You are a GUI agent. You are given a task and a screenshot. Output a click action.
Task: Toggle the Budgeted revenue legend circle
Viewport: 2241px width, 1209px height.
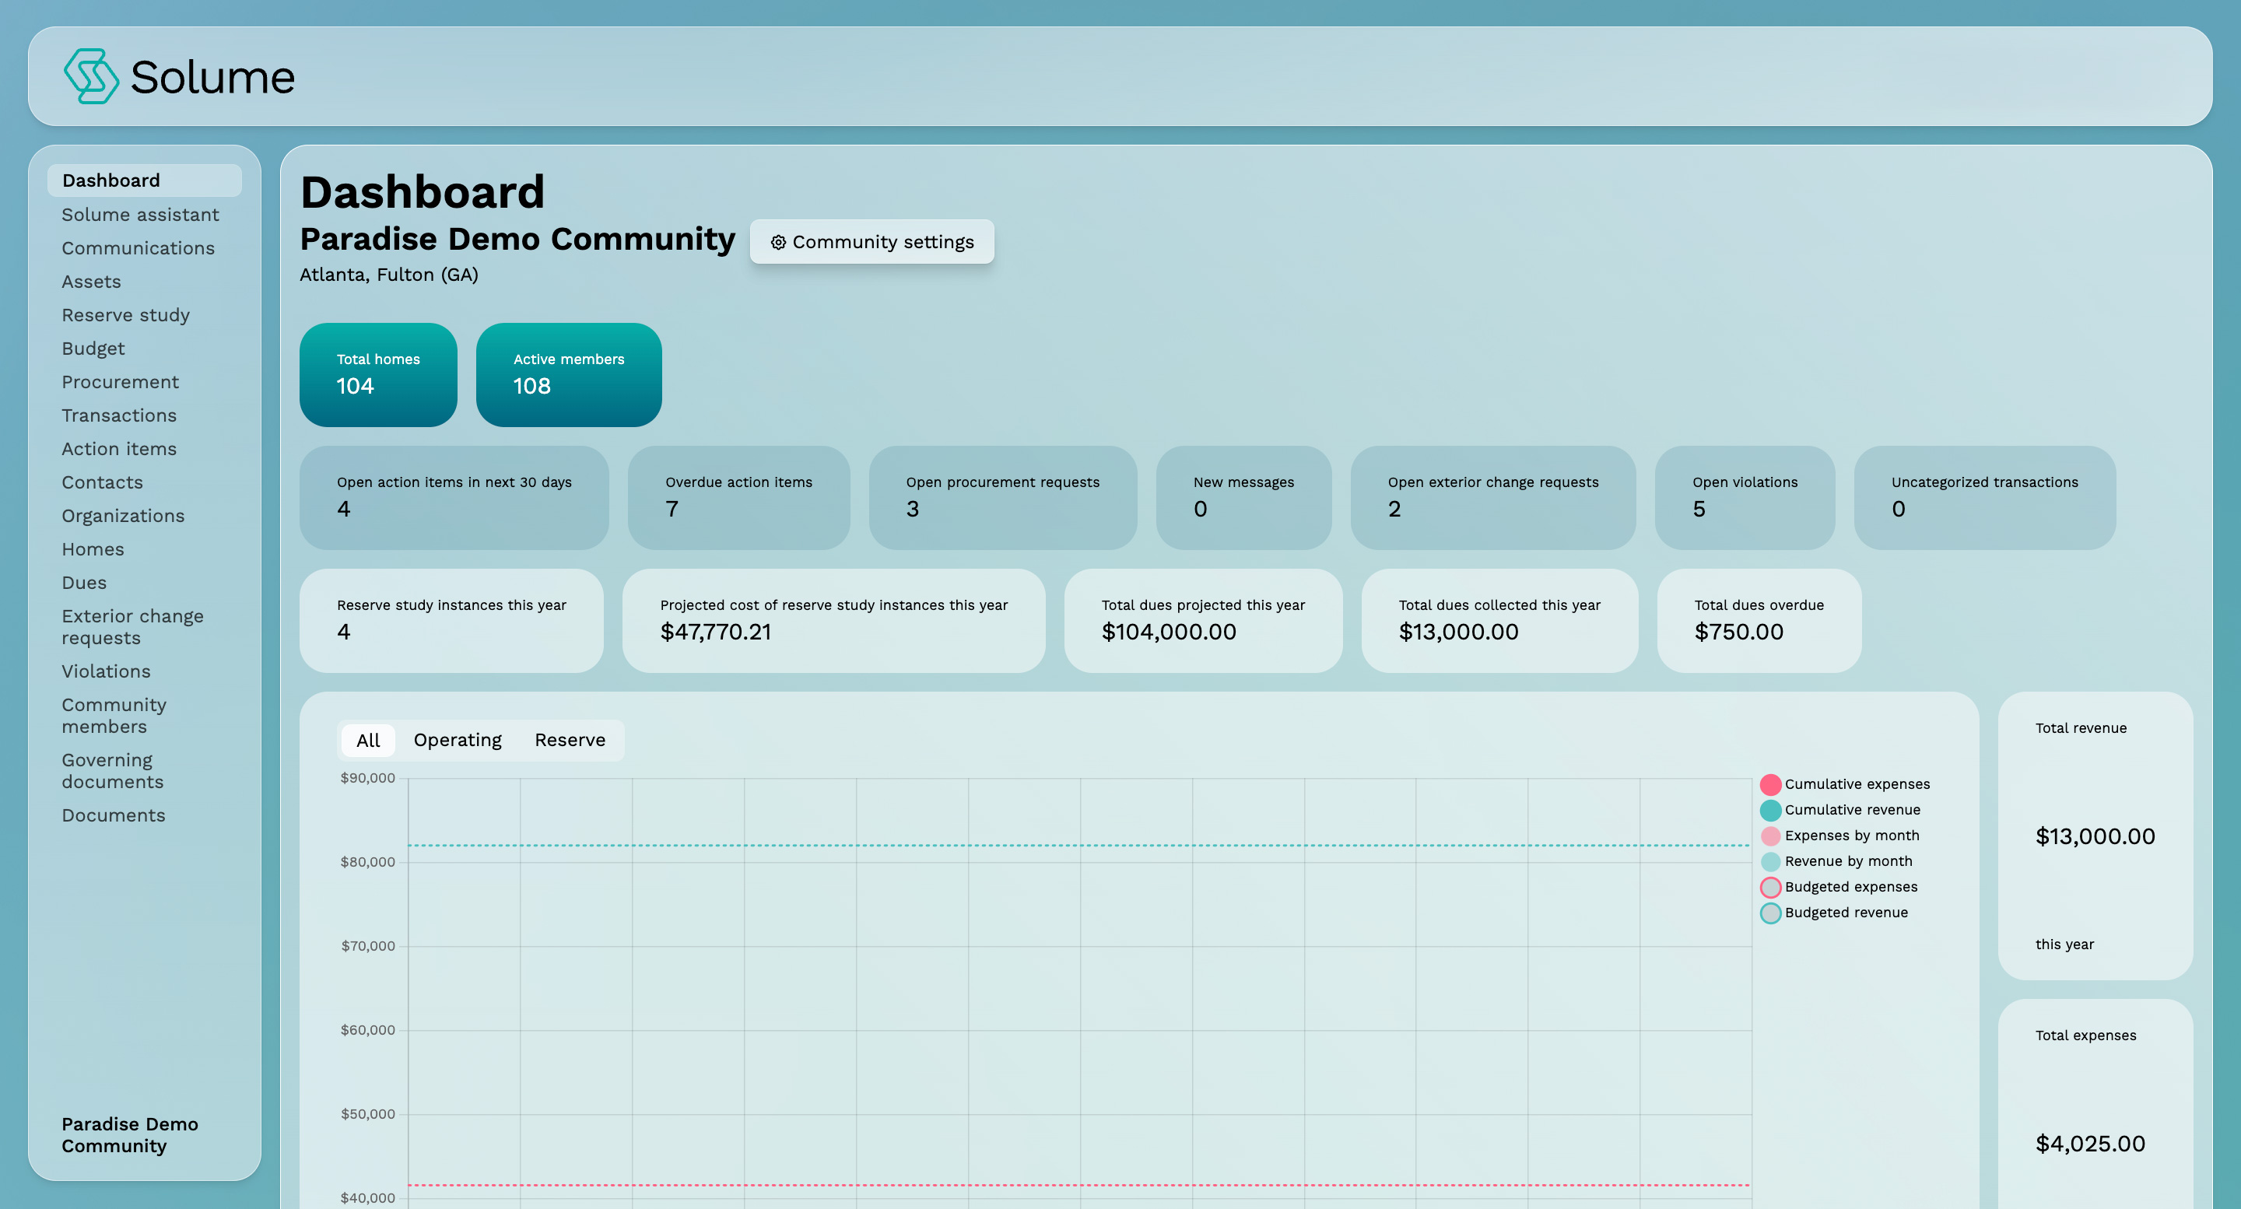tap(1769, 913)
